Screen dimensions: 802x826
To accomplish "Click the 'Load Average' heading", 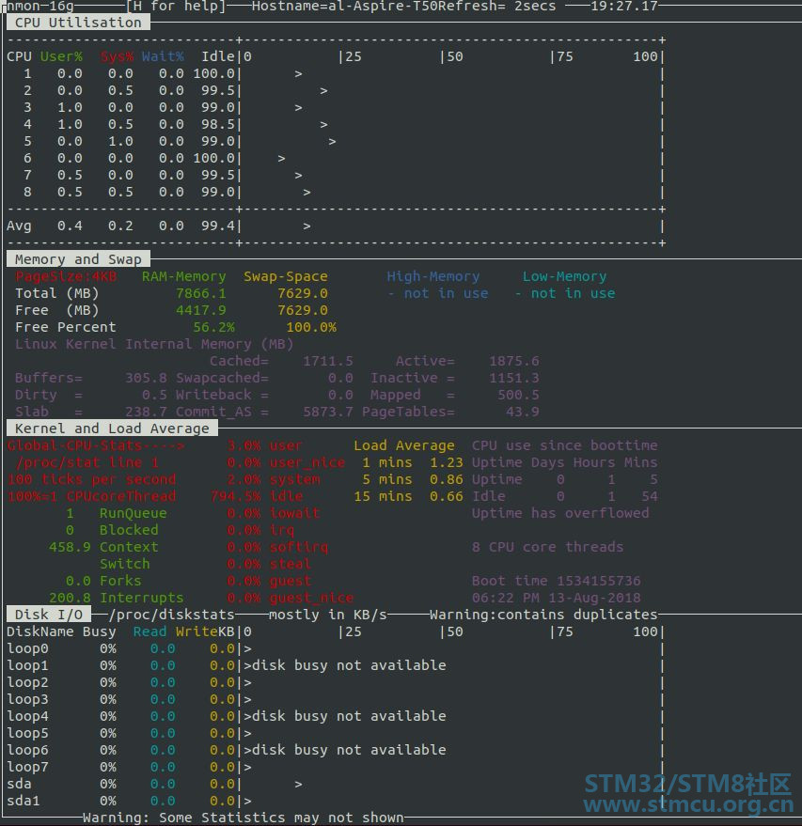I will pos(404,445).
